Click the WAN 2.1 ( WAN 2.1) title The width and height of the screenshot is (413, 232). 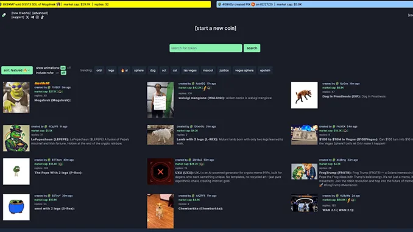tap(338, 210)
